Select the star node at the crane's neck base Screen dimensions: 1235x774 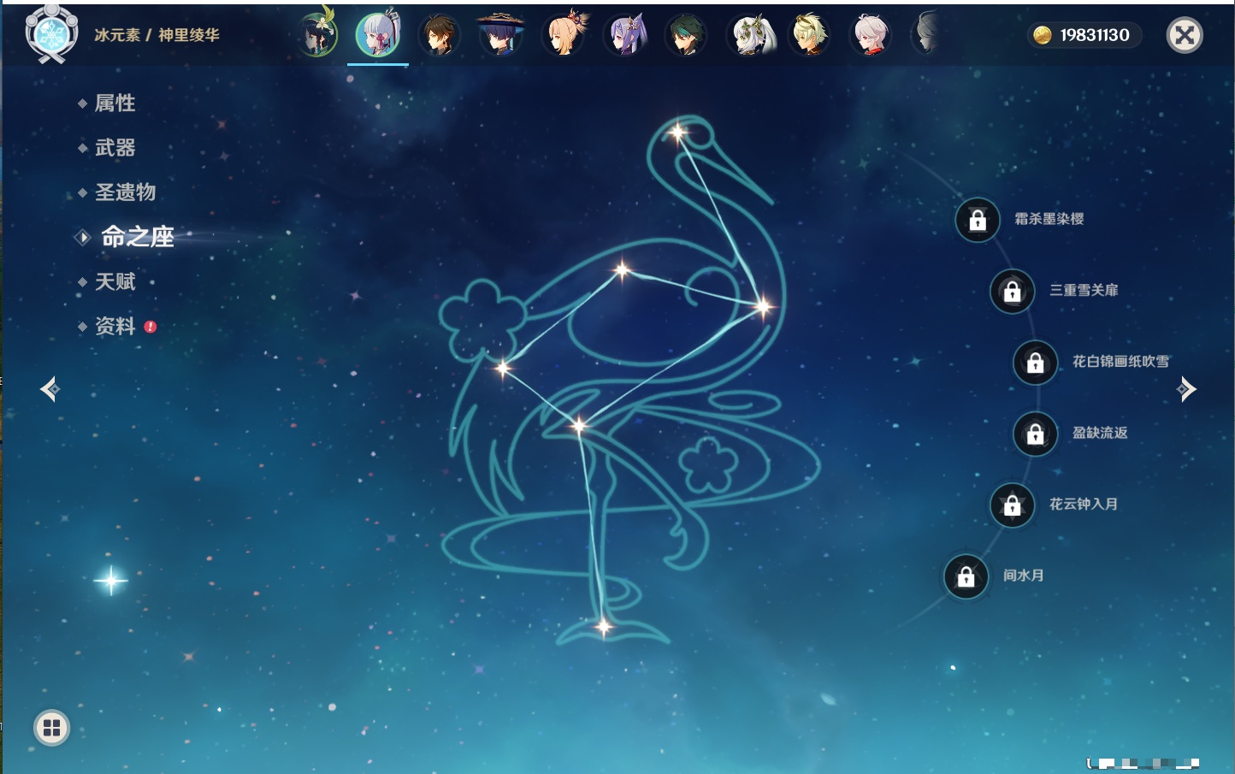(x=763, y=306)
